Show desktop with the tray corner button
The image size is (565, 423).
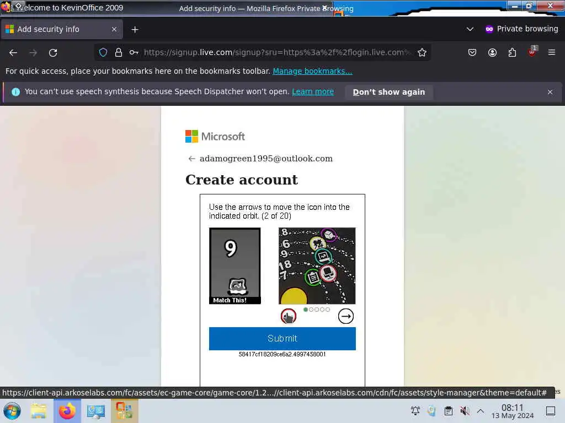click(551, 411)
